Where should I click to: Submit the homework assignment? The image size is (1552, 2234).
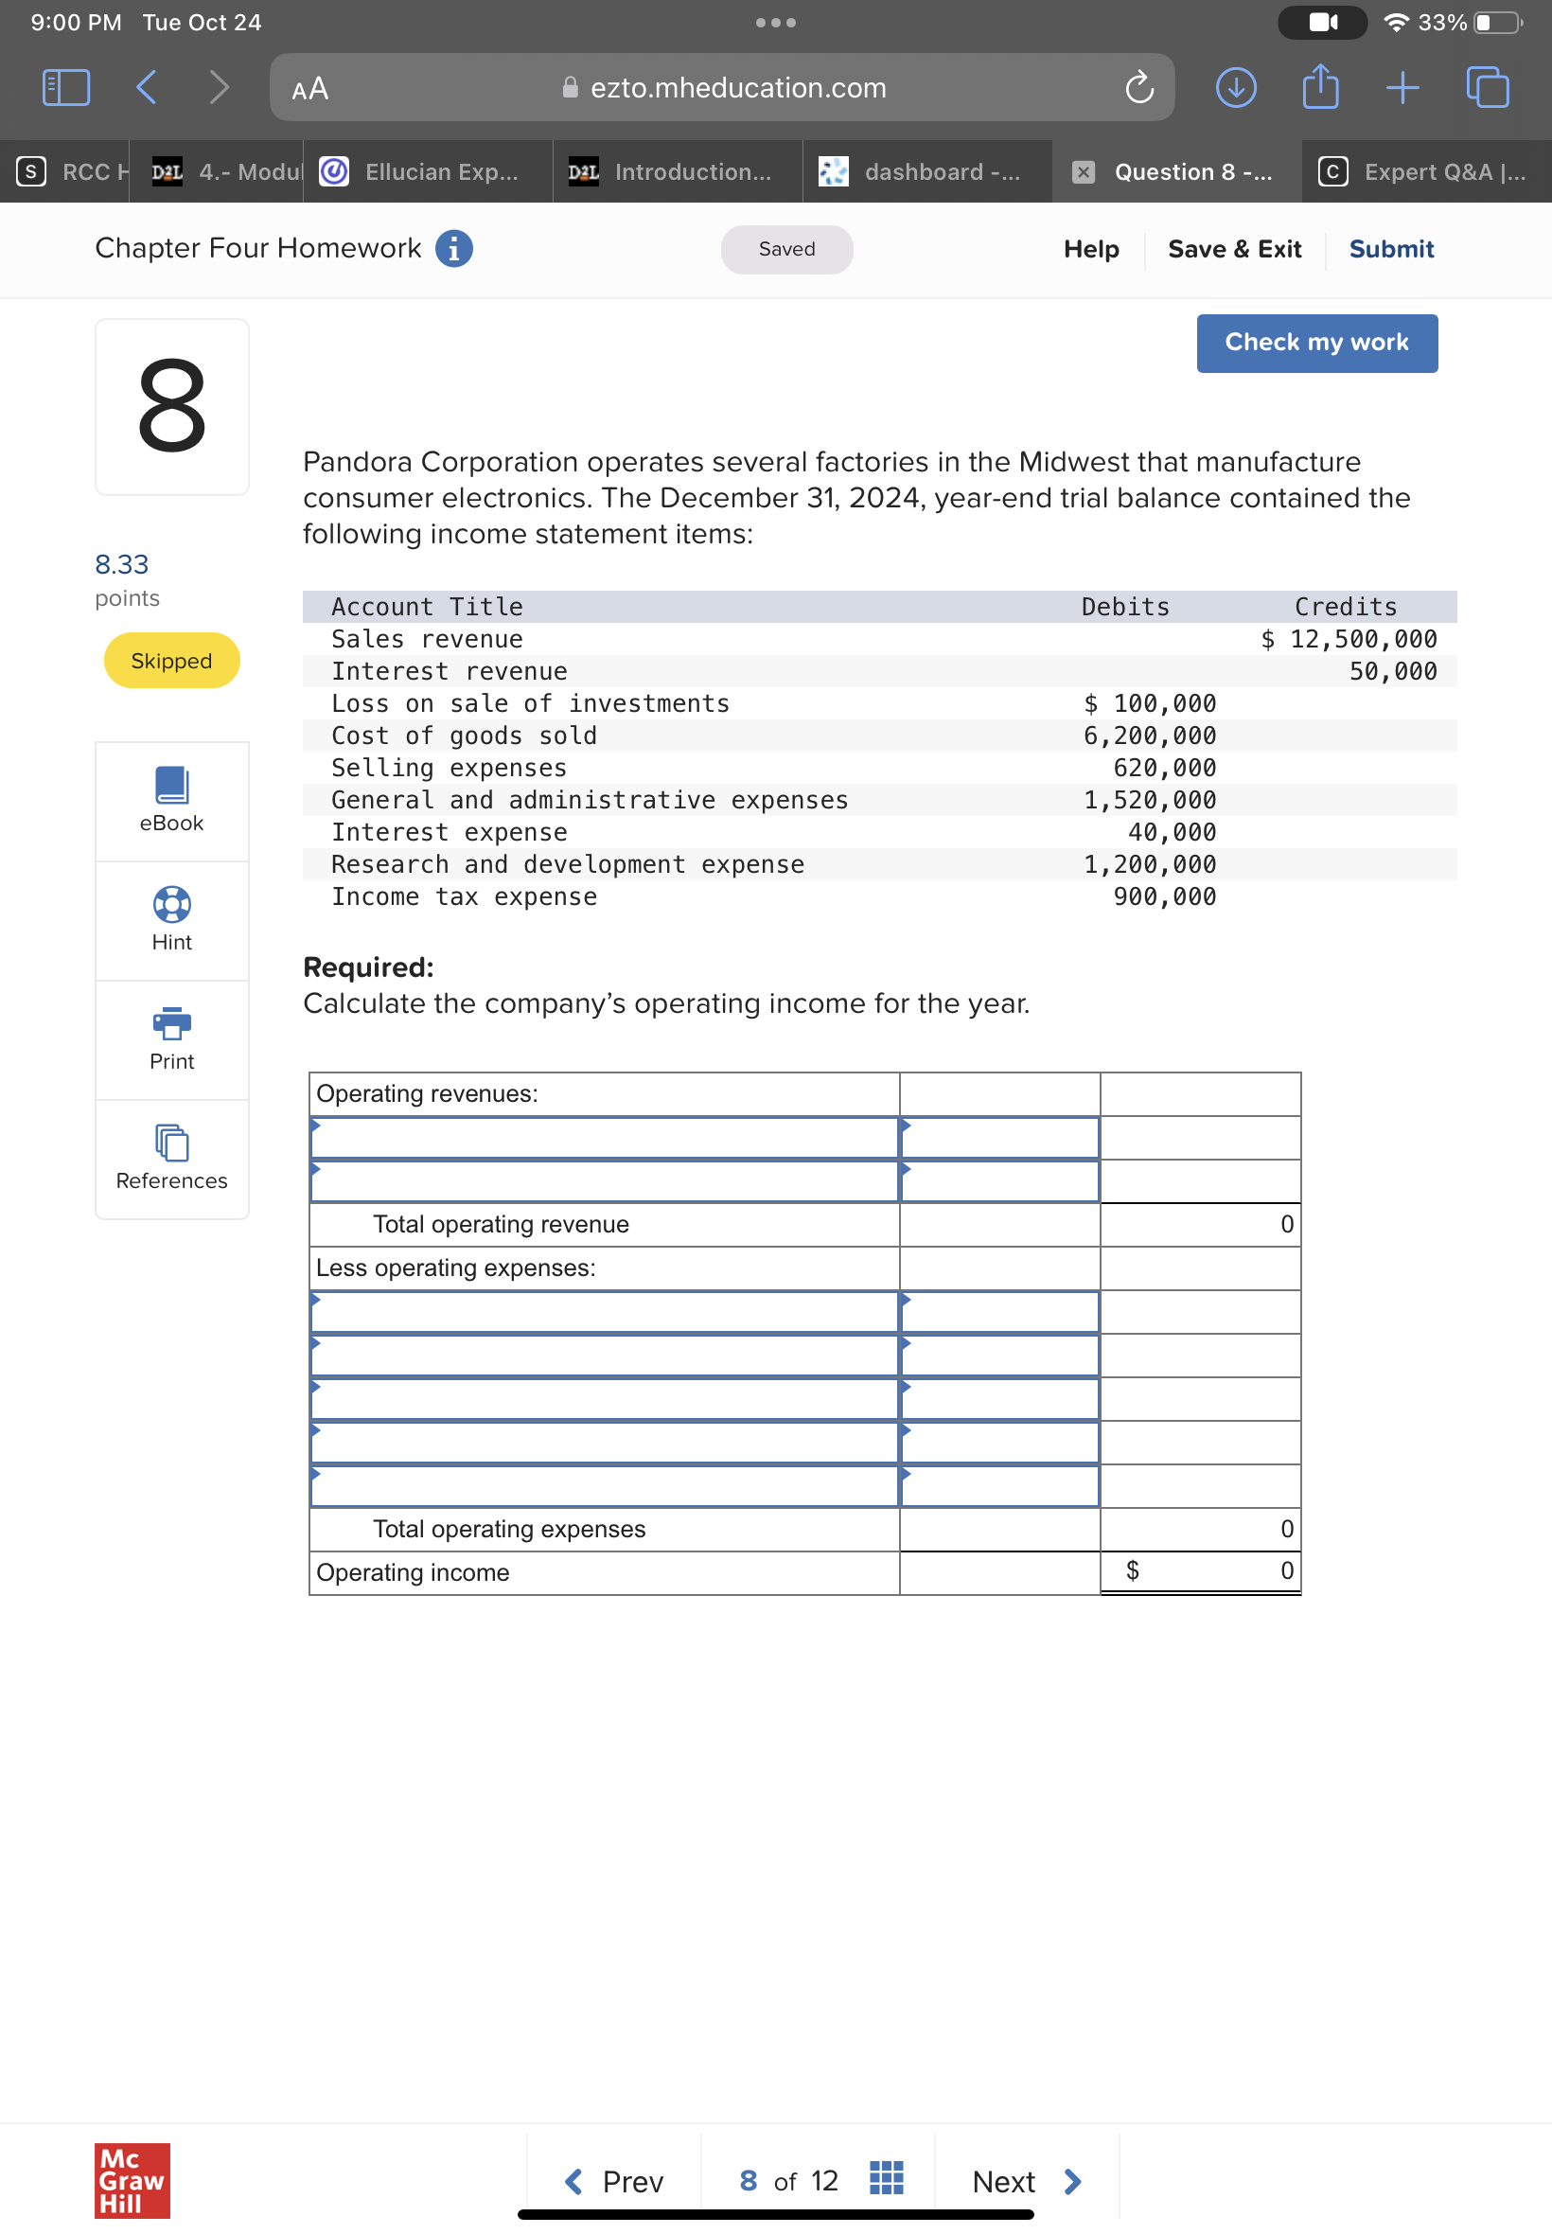point(1390,248)
